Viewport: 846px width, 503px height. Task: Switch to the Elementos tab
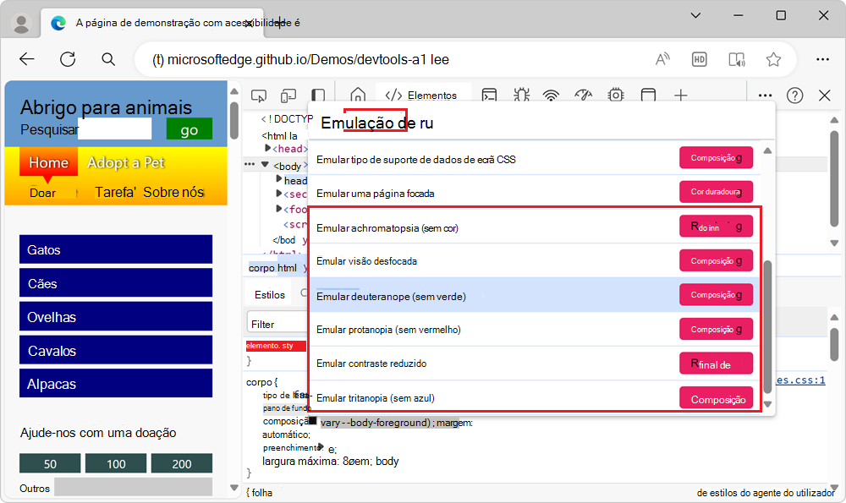[423, 96]
